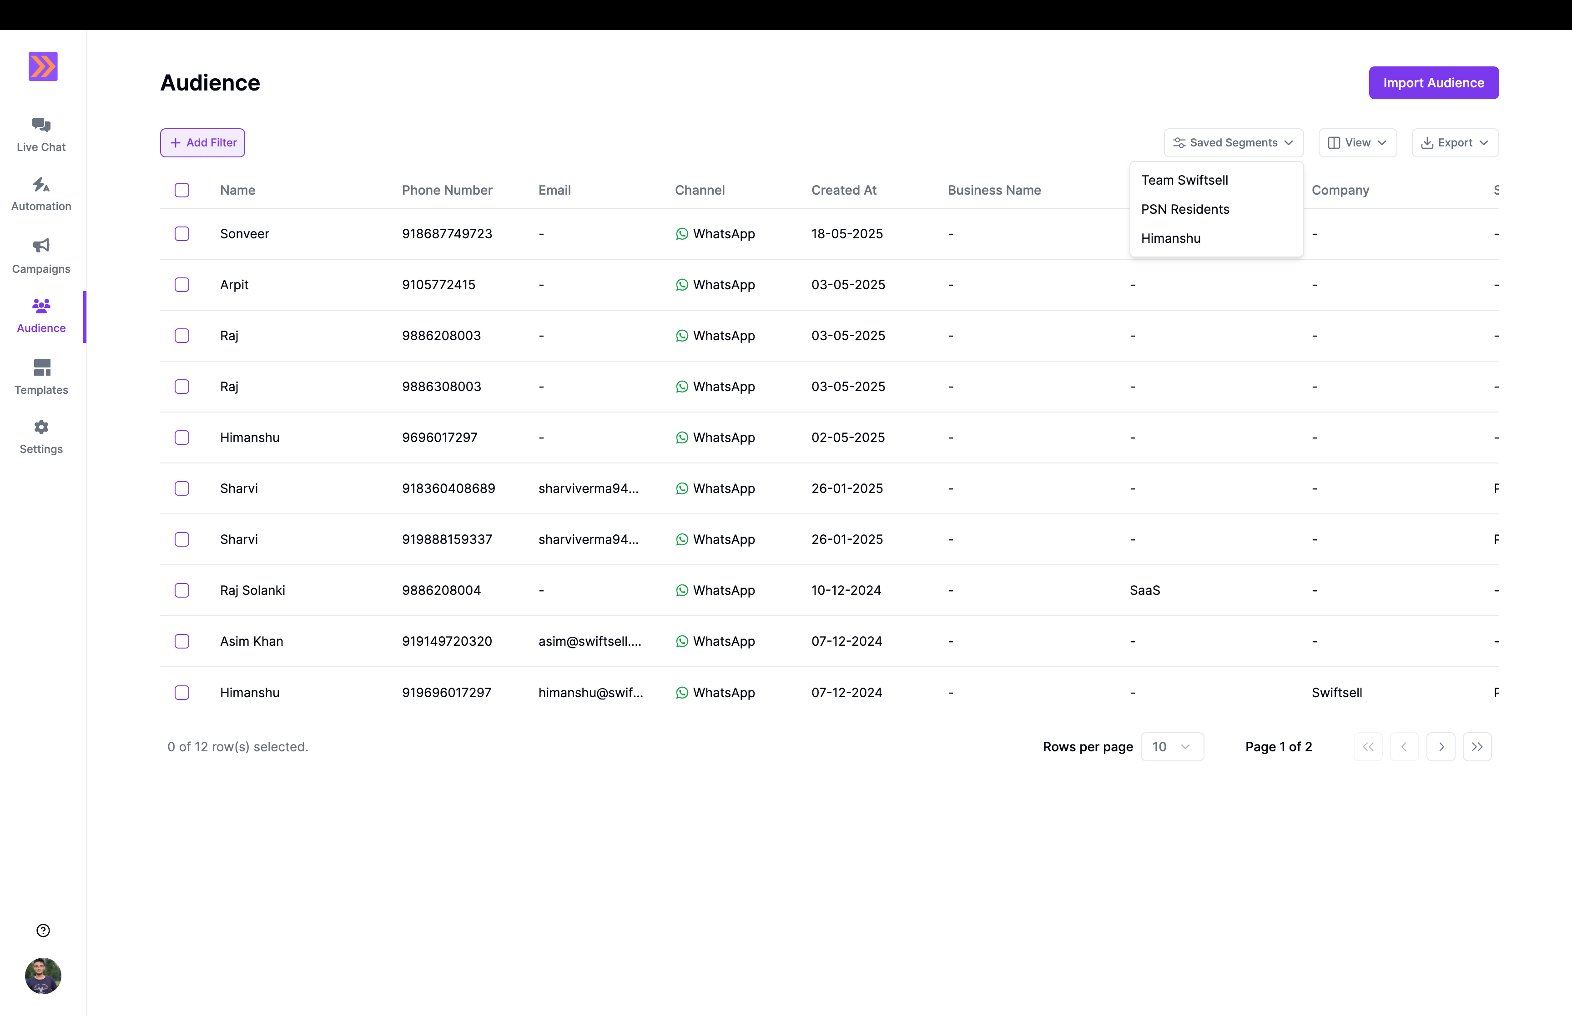Open the user profile avatar
Image resolution: width=1572 pixels, height=1016 pixels.
pos(43,976)
